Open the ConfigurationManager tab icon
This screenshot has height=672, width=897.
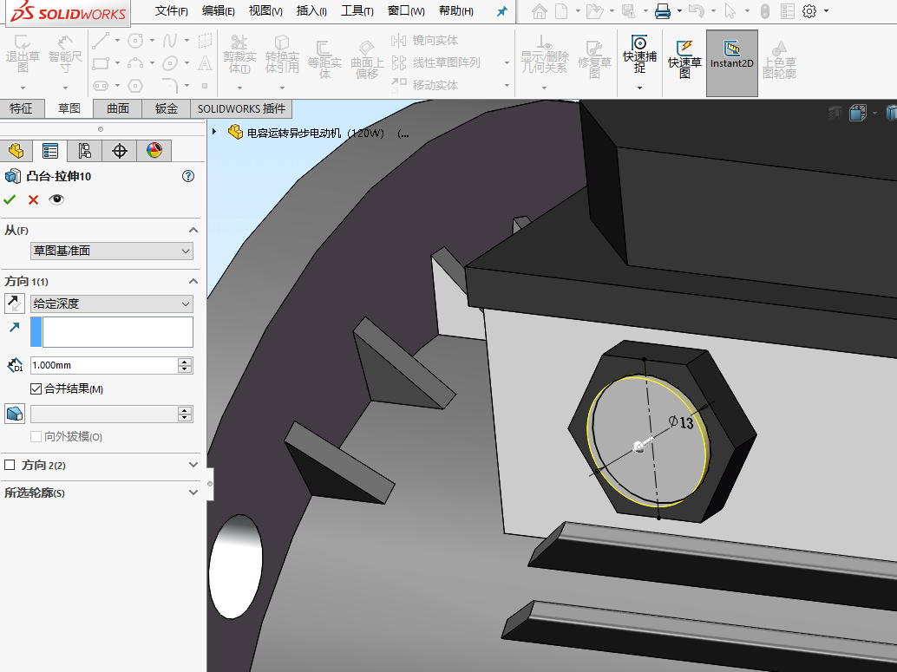(85, 151)
